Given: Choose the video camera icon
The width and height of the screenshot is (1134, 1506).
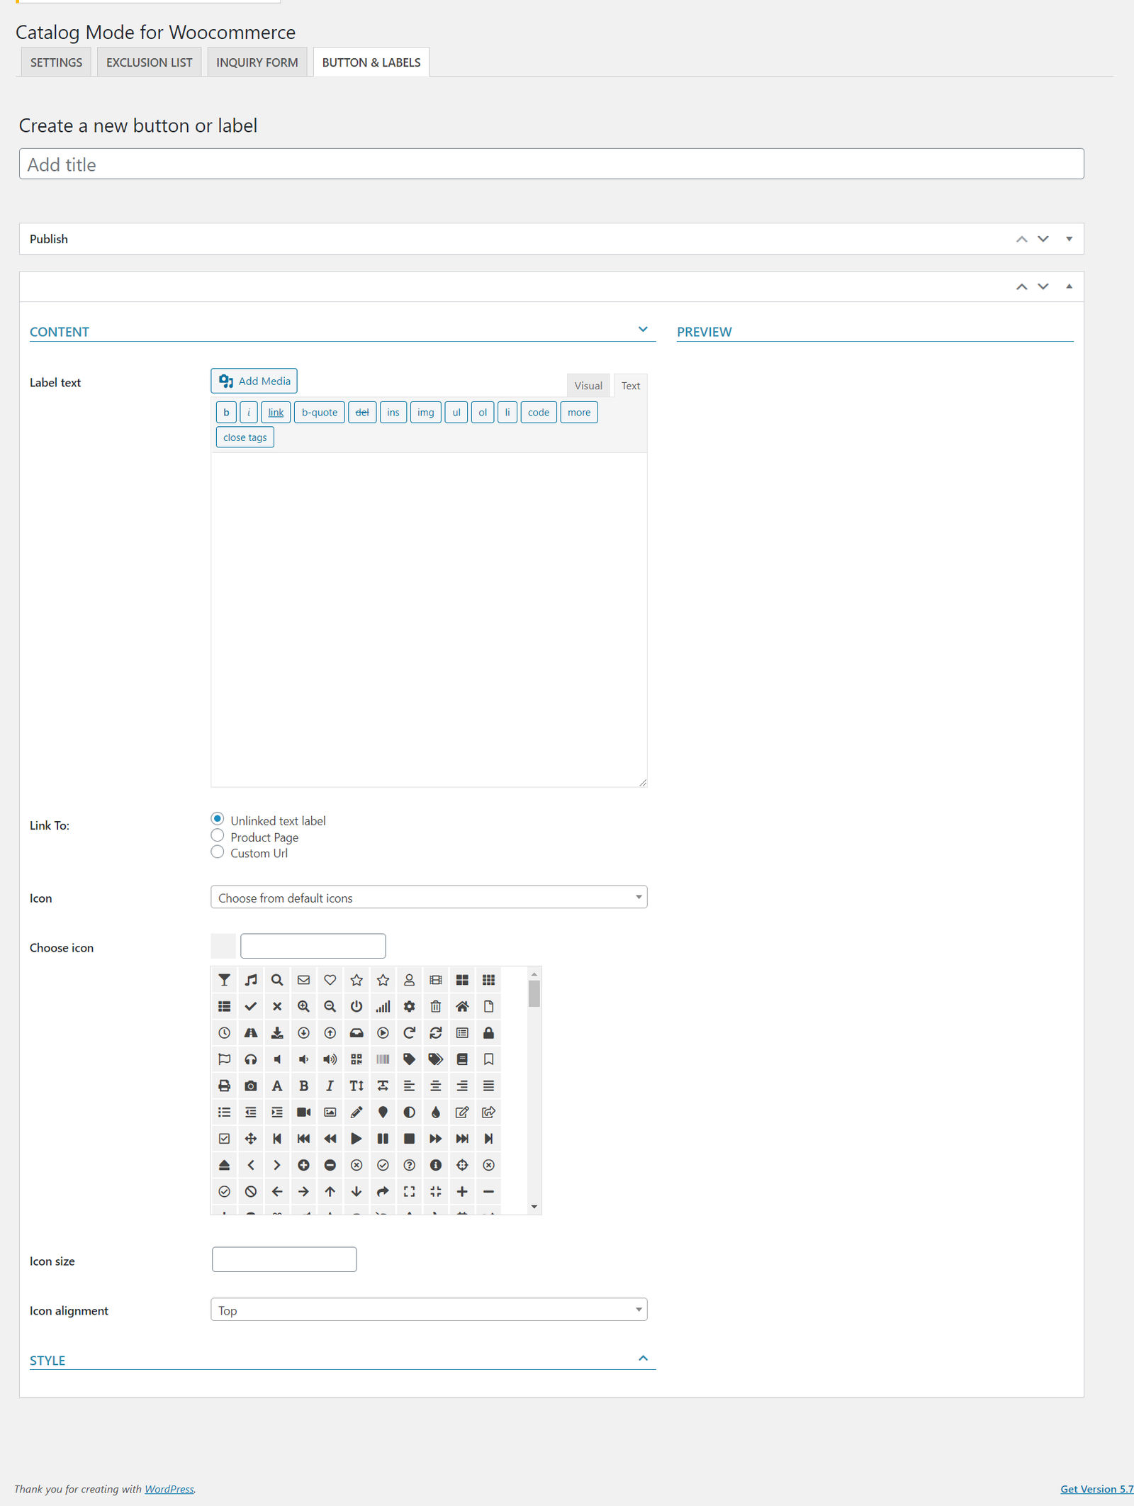Looking at the screenshot, I should [x=303, y=1112].
